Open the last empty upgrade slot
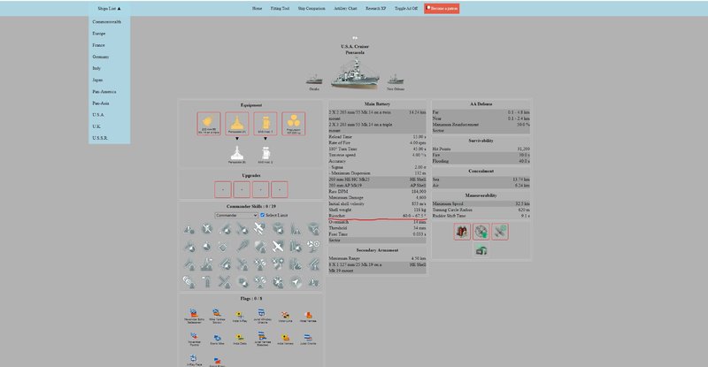Viewport: 708px width, 367px height. pos(280,189)
